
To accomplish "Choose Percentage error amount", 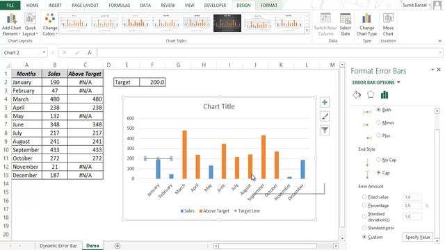I will [x=364, y=206].
